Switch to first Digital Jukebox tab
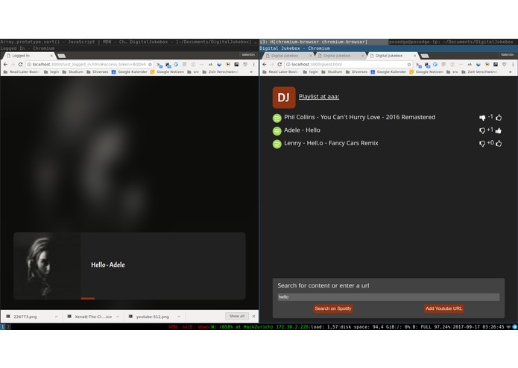 coord(288,56)
